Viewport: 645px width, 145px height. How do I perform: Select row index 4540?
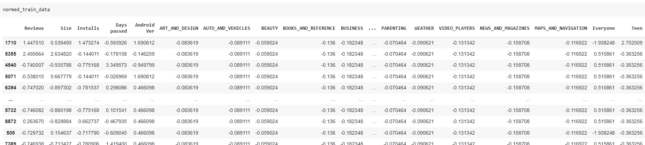point(11,65)
